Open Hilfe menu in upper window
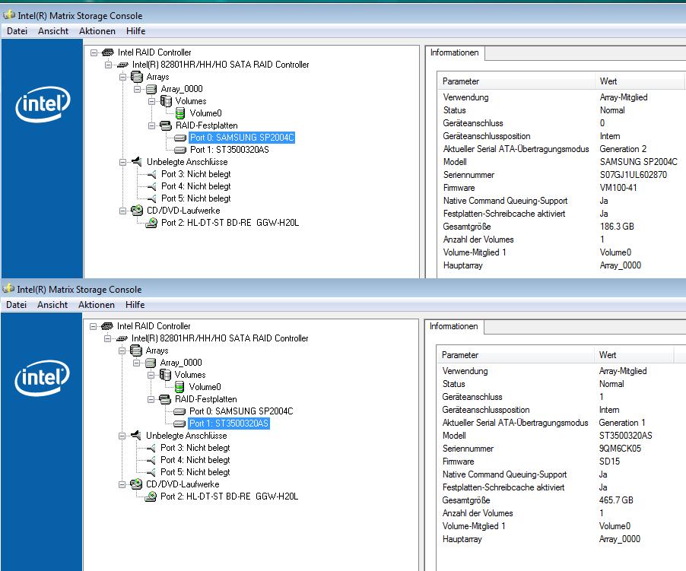The width and height of the screenshot is (686, 571). pos(135,31)
